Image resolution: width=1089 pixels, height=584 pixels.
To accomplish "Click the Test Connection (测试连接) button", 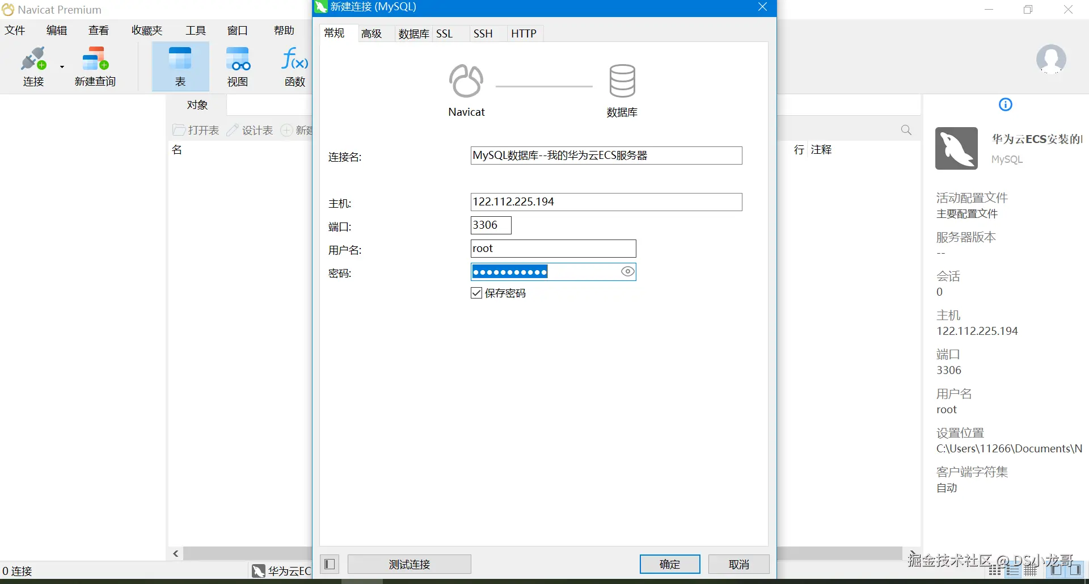I will [410, 564].
